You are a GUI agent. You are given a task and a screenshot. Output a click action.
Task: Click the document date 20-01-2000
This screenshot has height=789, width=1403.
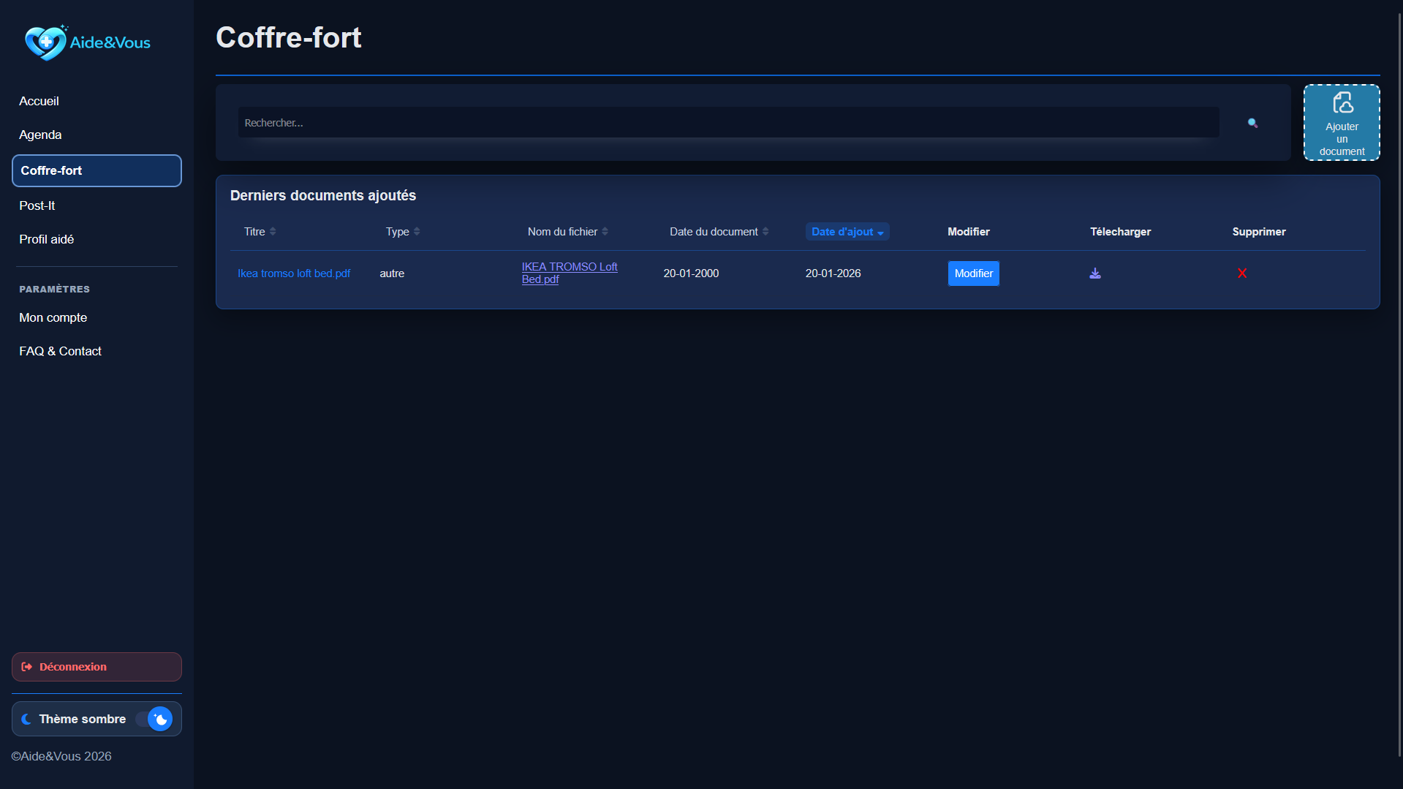pos(691,273)
